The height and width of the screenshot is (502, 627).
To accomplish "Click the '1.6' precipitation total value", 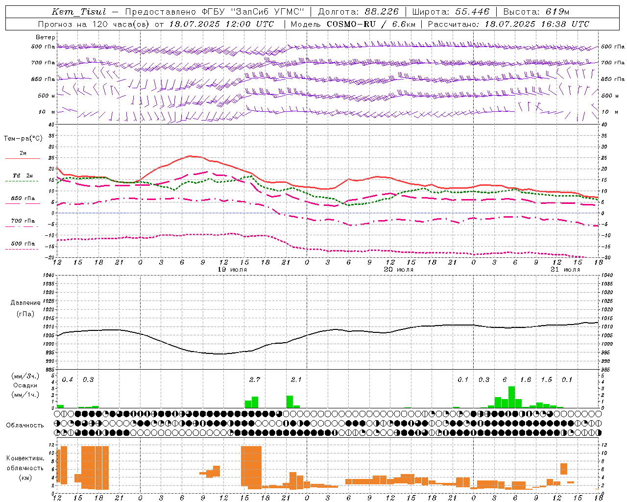I will (526, 379).
